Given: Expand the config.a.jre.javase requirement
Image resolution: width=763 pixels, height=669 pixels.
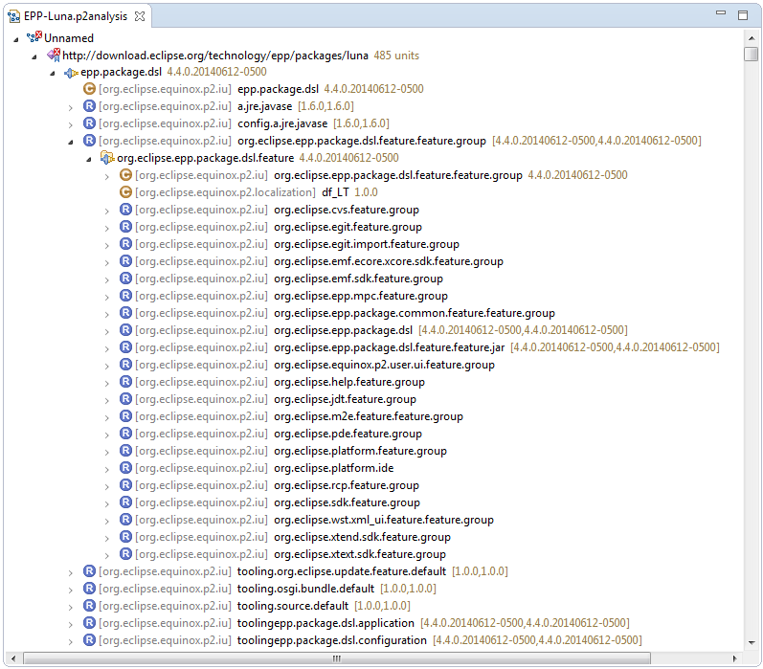Looking at the screenshot, I should point(71,124).
